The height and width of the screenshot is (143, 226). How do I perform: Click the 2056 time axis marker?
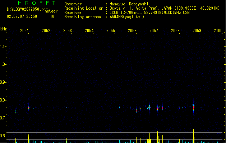click(132, 31)
